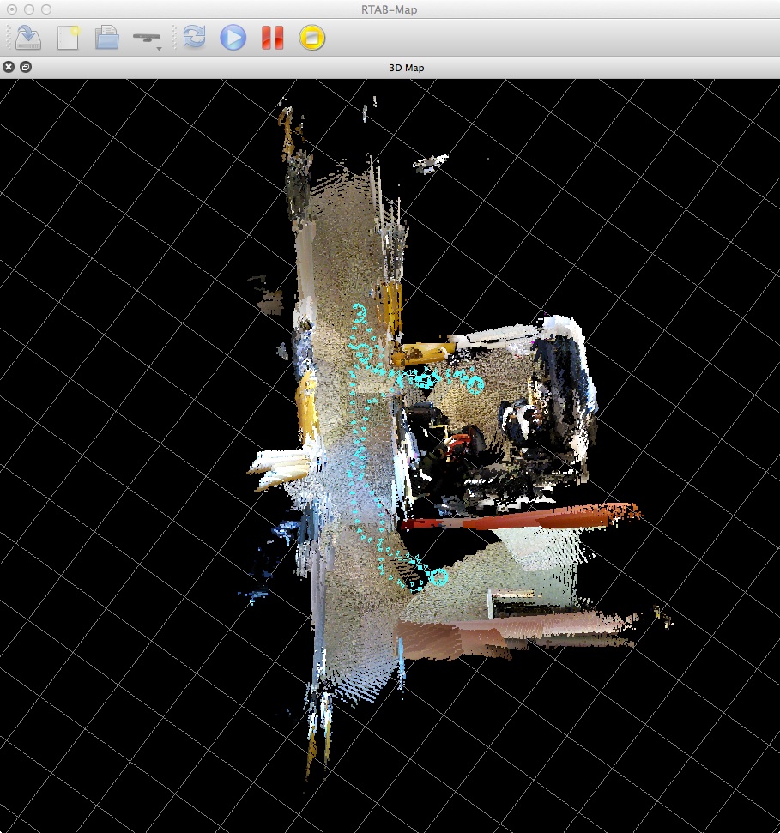Minimize the RTAB-Map window
The width and height of the screenshot is (780, 833).
(29, 9)
